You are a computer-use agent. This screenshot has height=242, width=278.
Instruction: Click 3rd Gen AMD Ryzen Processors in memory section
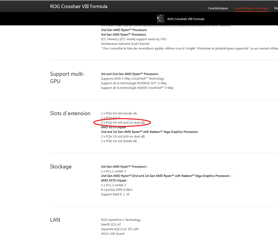(x=123, y=34)
